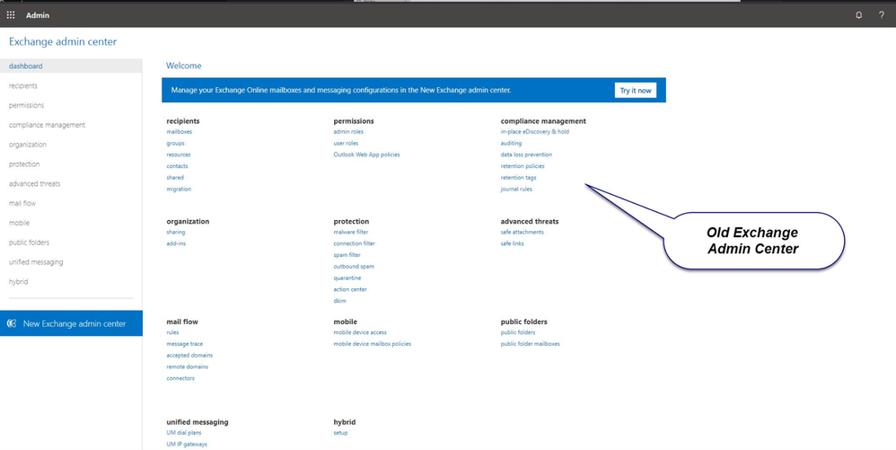Image resolution: width=896 pixels, height=450 pixels.
Task: Go to organization in the sidebar
Action: pos(28,144)
